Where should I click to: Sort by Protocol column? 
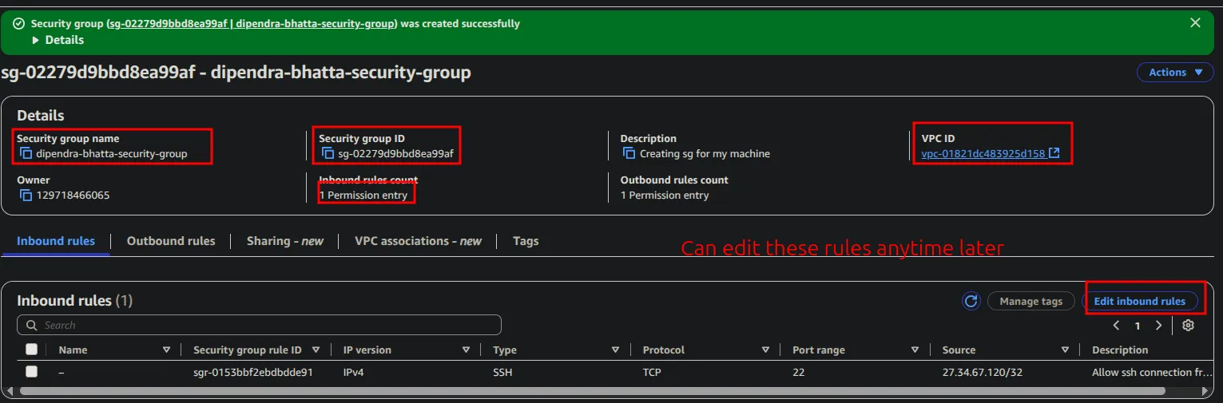click(x=765, y=350)
